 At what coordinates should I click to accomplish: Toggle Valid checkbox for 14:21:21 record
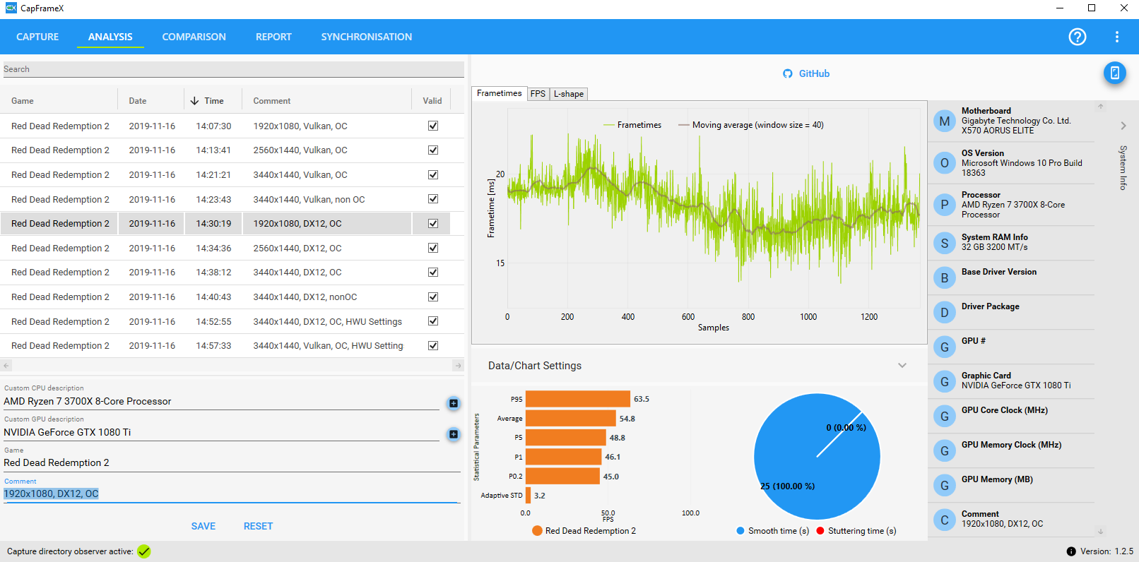pos(433,174)
